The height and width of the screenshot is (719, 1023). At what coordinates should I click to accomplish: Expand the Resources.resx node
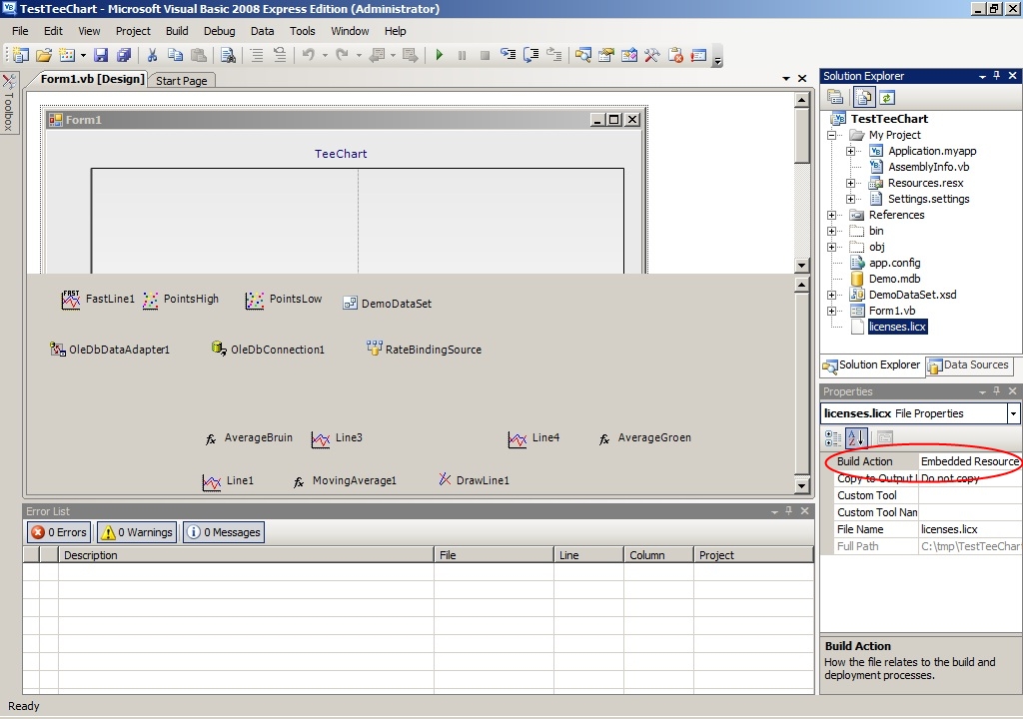pos(851,183)
